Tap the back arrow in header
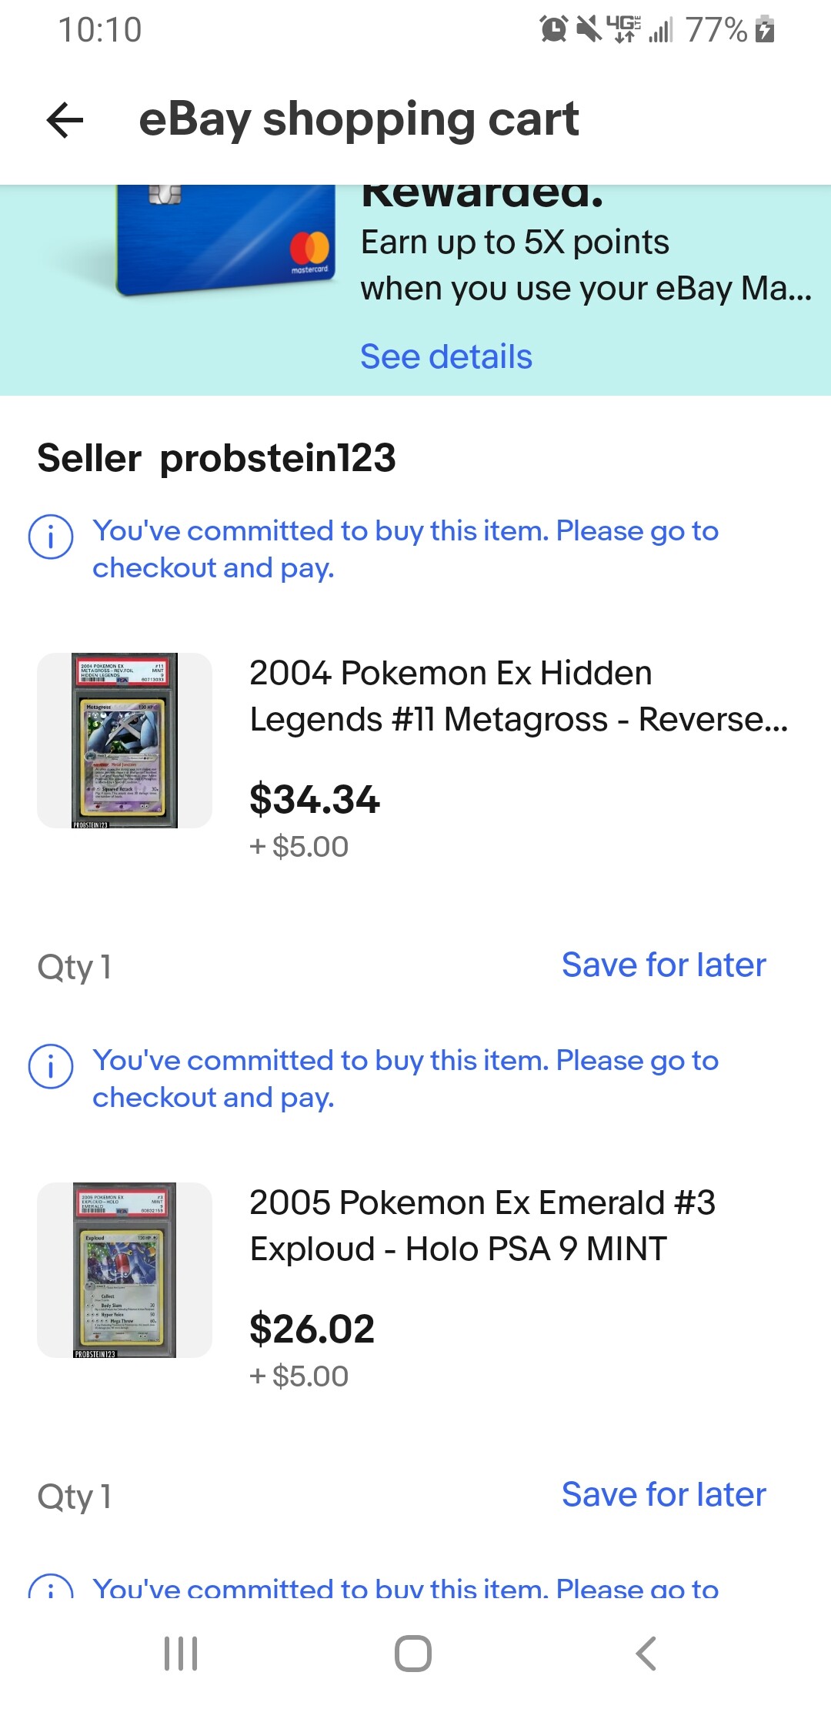831x1709 pixels. [x=65, y=120]
